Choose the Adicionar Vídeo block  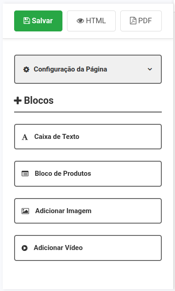click(88, 248)
